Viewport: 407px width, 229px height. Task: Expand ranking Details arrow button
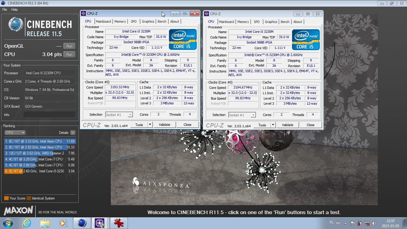point(73,133)
